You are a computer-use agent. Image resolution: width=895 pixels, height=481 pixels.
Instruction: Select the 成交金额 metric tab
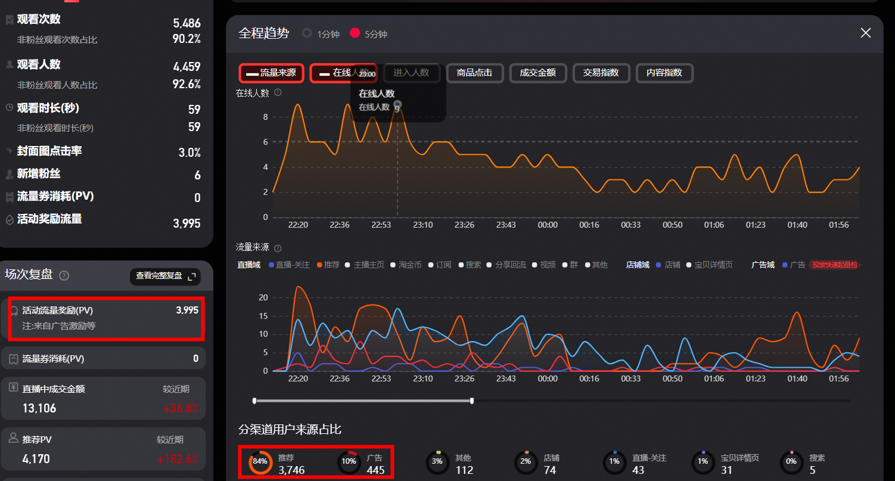pos(537,73)
